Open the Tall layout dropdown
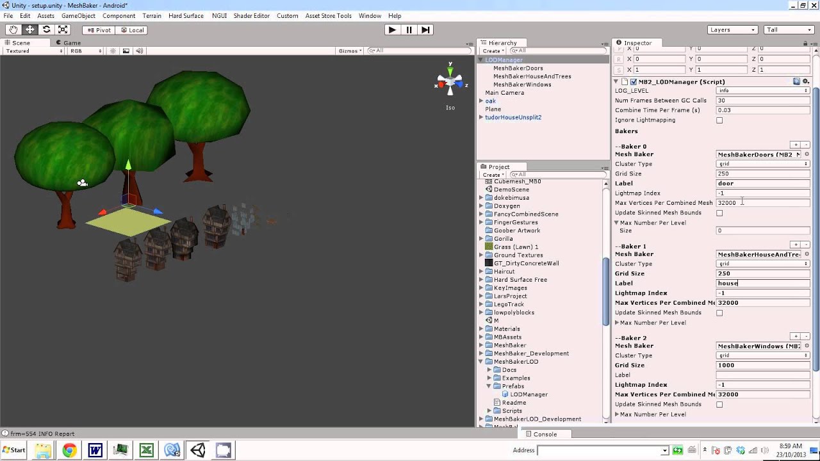820x461 pixels. click(x=789, y=30)
